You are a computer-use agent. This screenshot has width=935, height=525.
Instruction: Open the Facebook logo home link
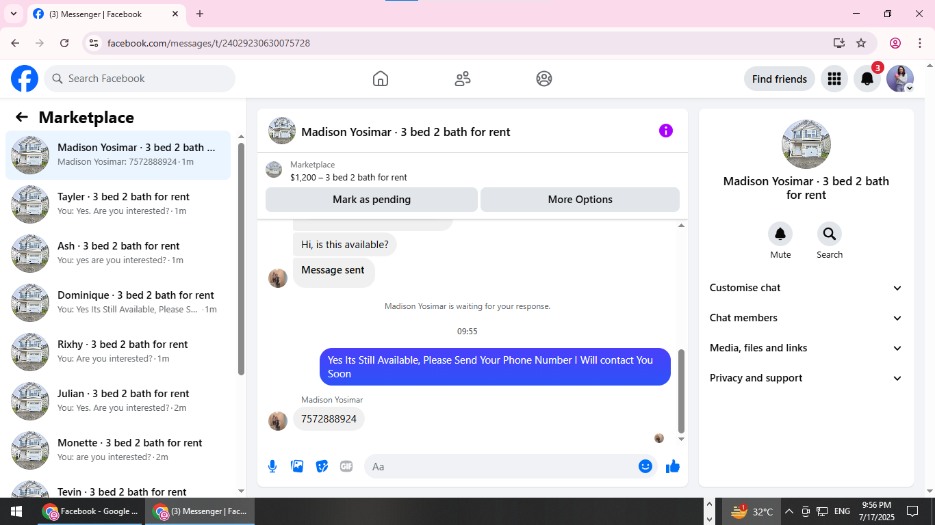click(25, 79)
